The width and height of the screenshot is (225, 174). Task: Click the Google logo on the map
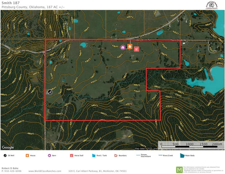tap(8, 148)
